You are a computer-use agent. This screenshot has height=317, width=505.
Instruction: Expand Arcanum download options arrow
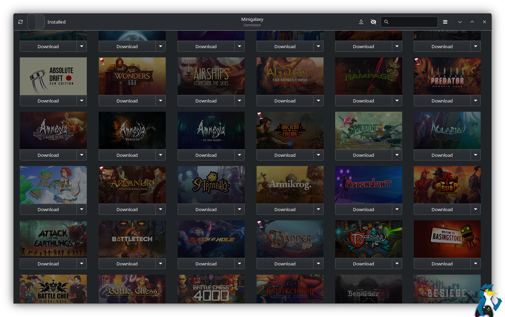(x=161, y=209)
